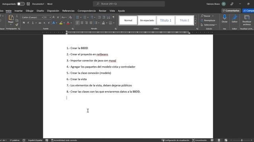Toggle show paragraph marks (¶)
This screenshot has width=254, height=142.
(114, 17)
